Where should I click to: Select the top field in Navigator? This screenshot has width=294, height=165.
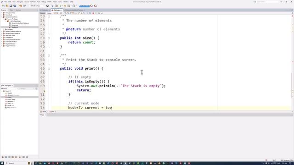tap(11, 108)
